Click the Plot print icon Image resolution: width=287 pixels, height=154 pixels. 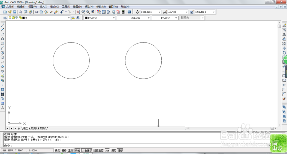(x=21, y=12)
